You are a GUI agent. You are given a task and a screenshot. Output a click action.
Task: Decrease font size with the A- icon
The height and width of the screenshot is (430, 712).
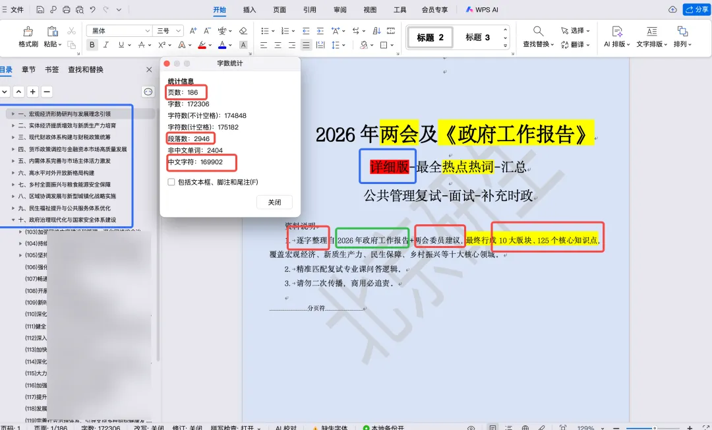(207, 31)
